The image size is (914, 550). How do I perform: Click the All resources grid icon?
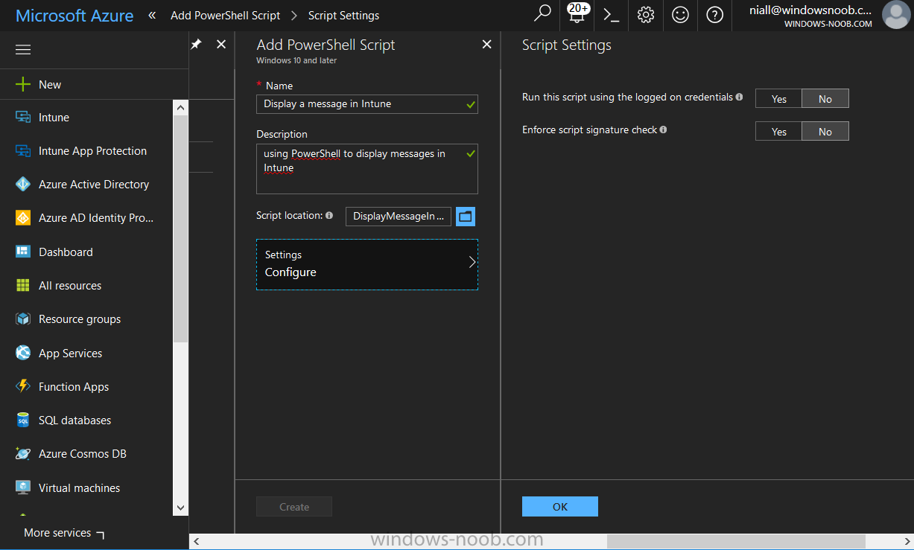pyautogui.click(x=23, y=286)
